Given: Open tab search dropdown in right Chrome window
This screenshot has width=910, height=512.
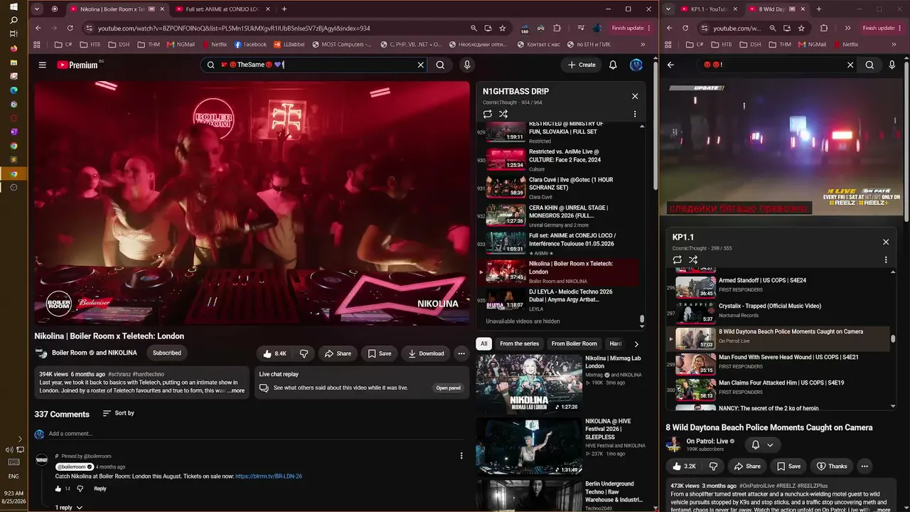Looking at the screenshot, I should coord(670,9).
